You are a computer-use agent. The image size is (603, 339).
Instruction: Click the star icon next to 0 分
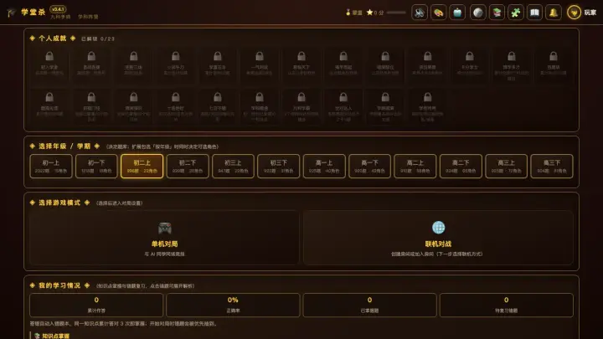click(x=369, y=13)
